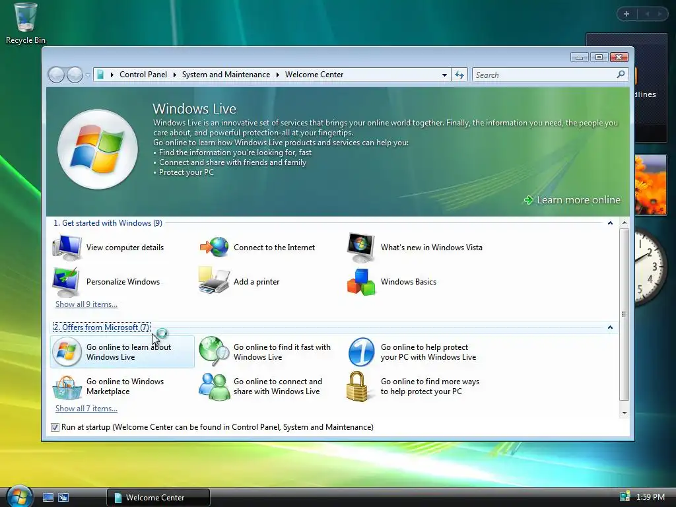The image size is (676, 507).
Task: Click the Windows Live learn about logo icon
Action: click(x=67, y=352)
